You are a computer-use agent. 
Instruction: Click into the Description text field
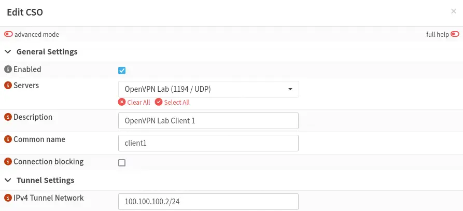208,121
